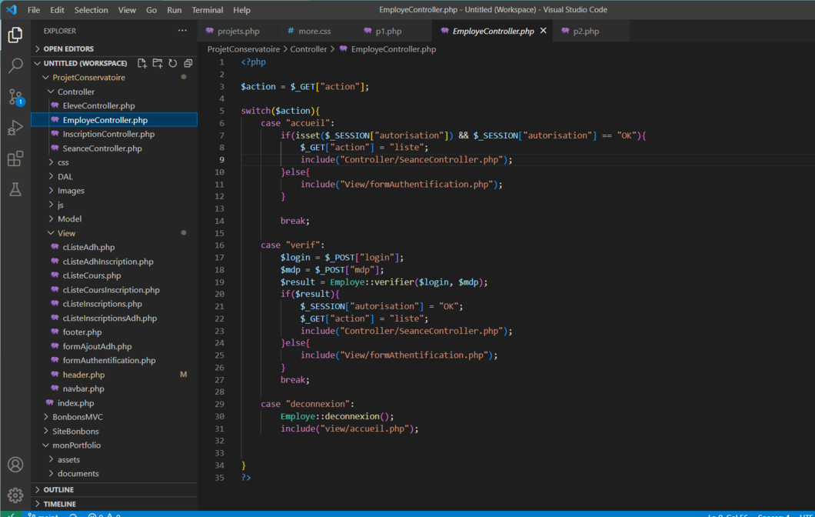This screenshot has height=517, width=815.
Task: Expand the DAL folder
Action: pos(65,176)
